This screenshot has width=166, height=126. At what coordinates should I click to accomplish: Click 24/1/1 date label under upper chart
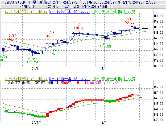pyautogui.click(x=37, y=69)
